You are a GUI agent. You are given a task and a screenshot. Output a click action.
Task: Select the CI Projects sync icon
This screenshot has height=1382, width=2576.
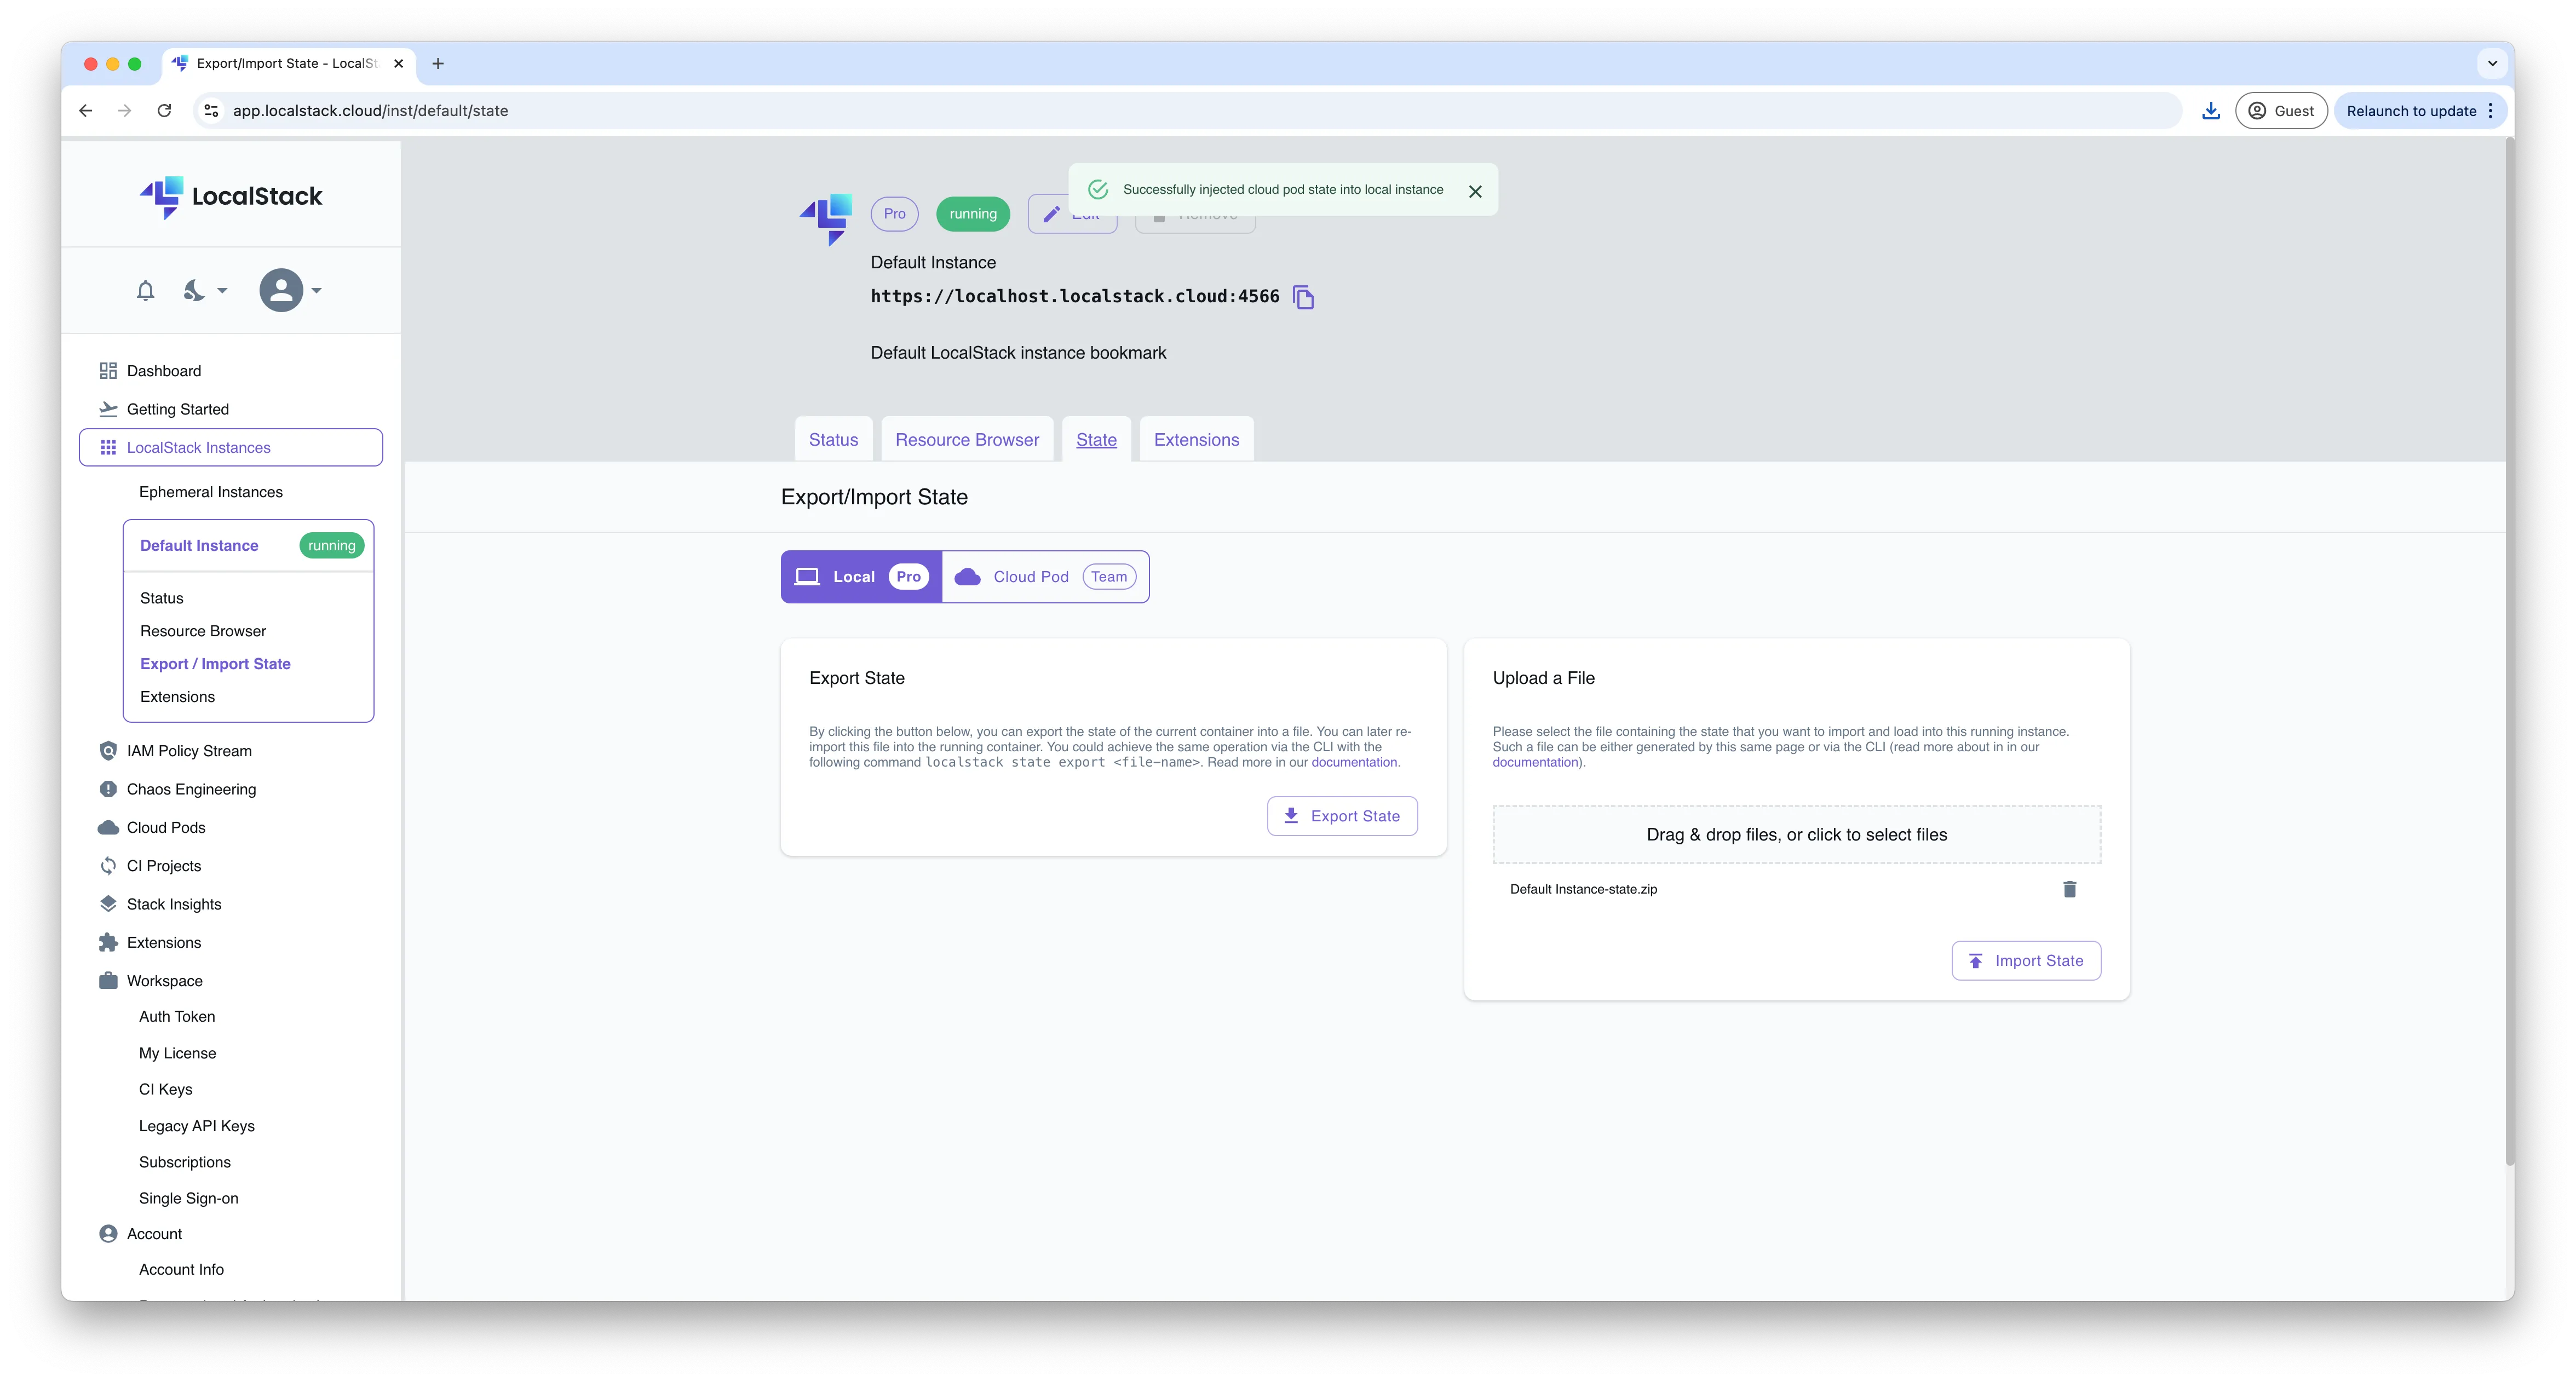pyautogui.click(x=108, y=865)
